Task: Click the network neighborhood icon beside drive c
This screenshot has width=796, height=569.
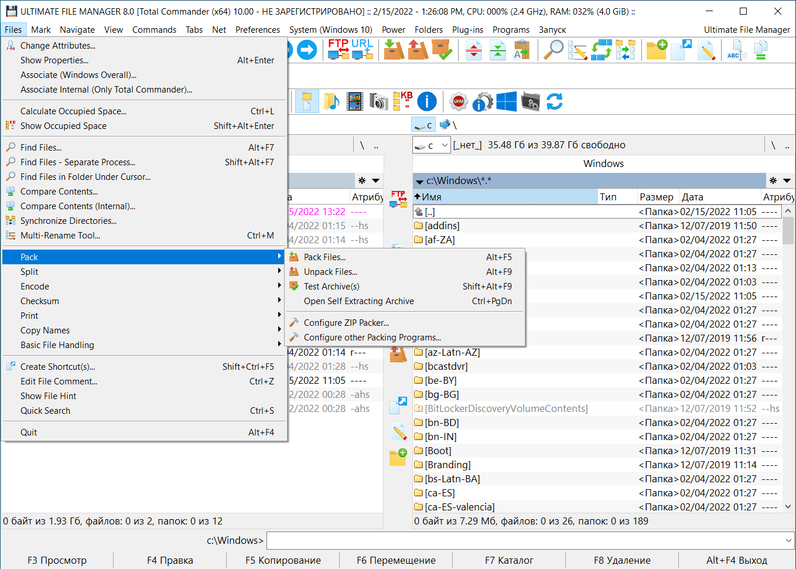Action: tap(445, 125)
